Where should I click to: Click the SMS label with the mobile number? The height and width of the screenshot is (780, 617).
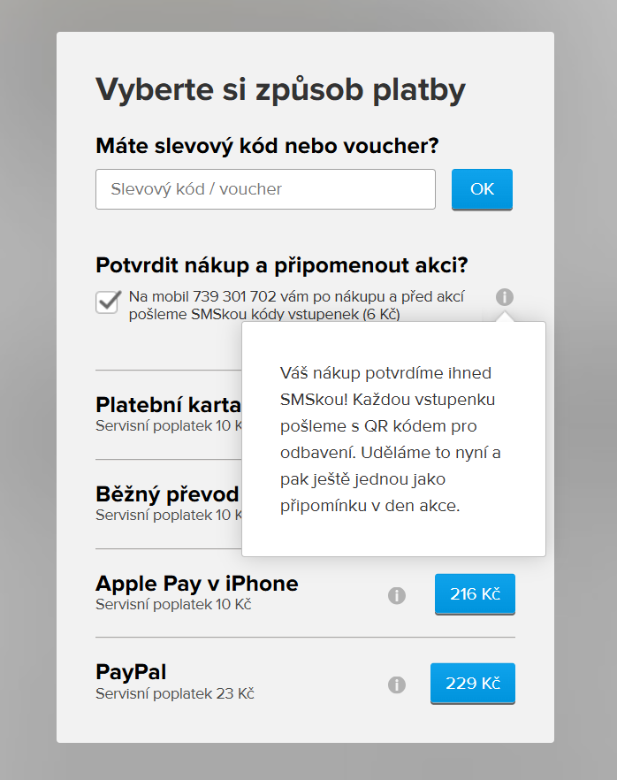pyautogui.click(x=296, y=305)
